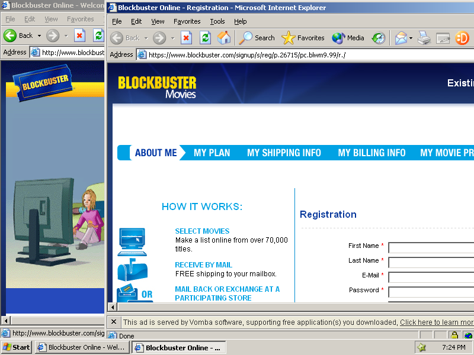Print page with printer icon
The width and height of the screenshot is (474, 355).
(x=424, y=38)
